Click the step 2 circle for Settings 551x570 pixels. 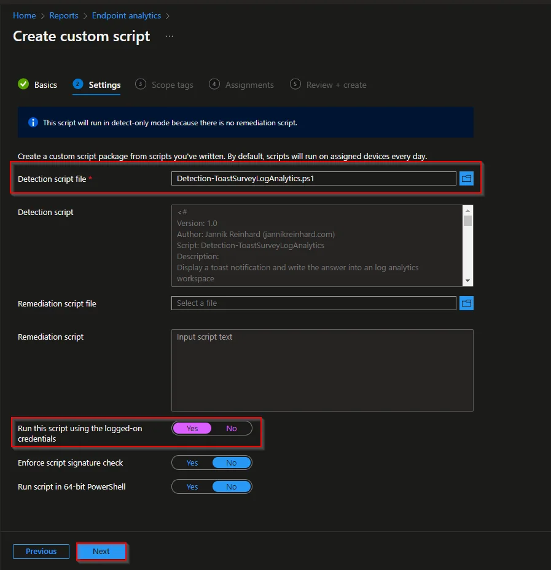(78, 84)
